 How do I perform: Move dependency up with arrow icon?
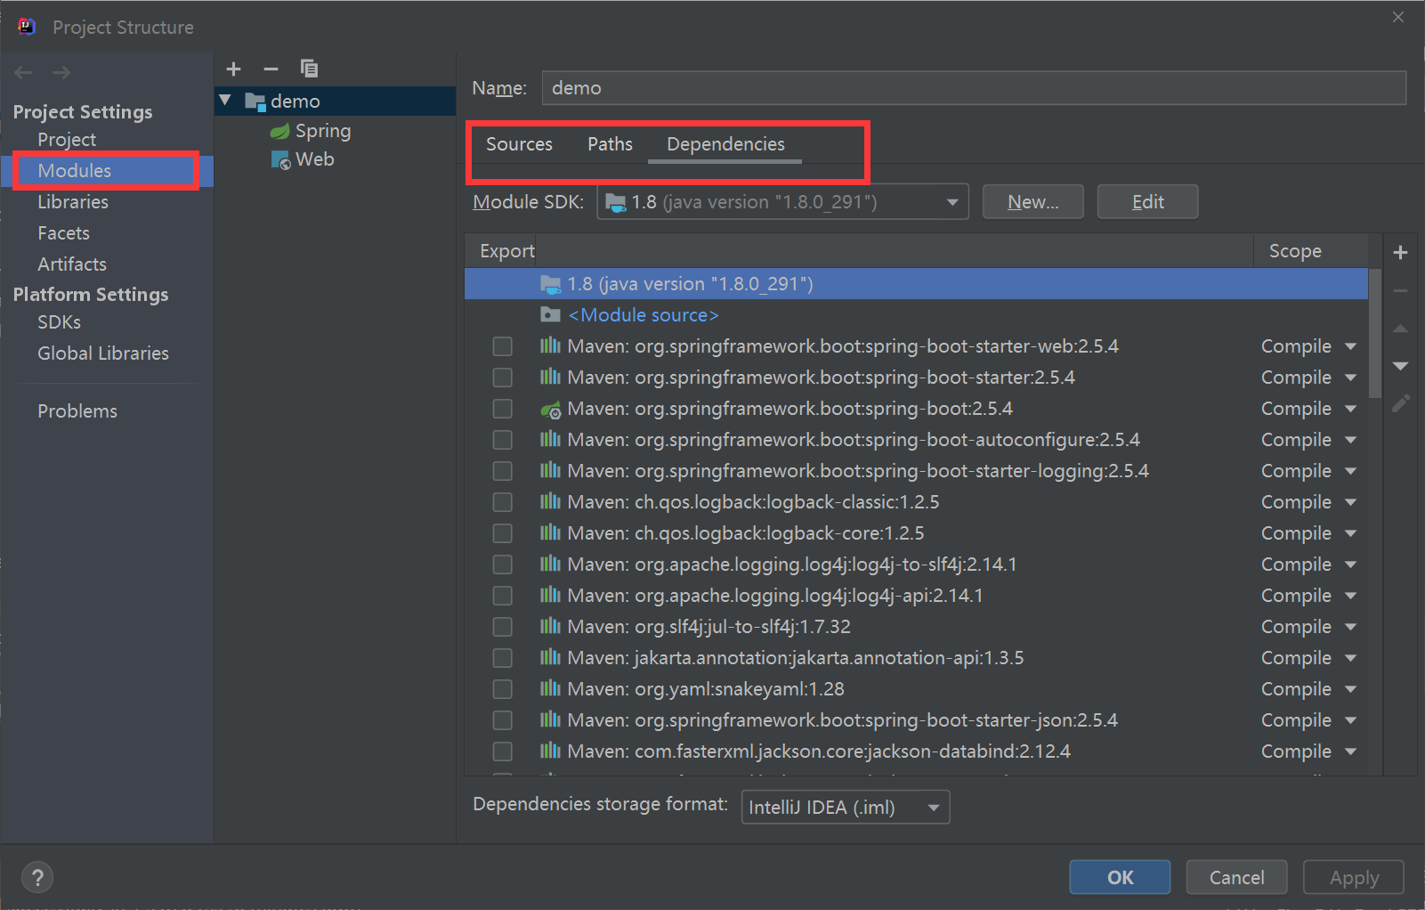tap(1400, 329)
